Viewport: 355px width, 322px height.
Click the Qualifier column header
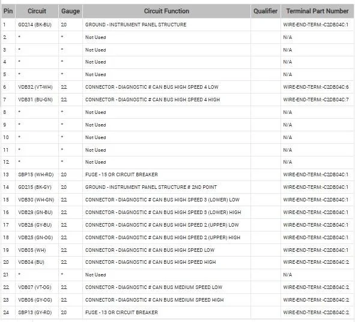click(265, 11)
